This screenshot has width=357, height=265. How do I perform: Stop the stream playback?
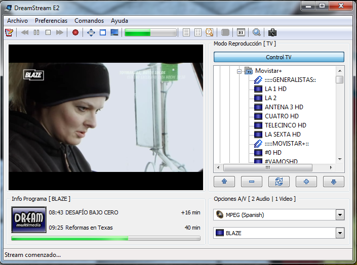[48, 32]
